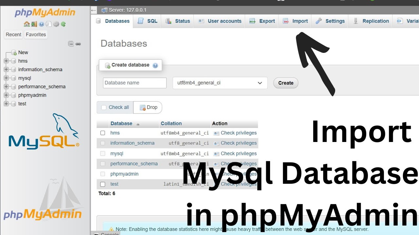This screenshot has width=419, height=235.
Task: Open the Status tab
Action: coord(178,21)
